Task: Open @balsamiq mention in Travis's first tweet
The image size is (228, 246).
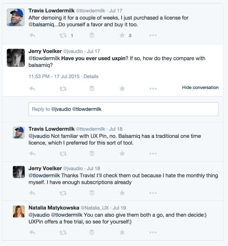Action: [40, 24]
